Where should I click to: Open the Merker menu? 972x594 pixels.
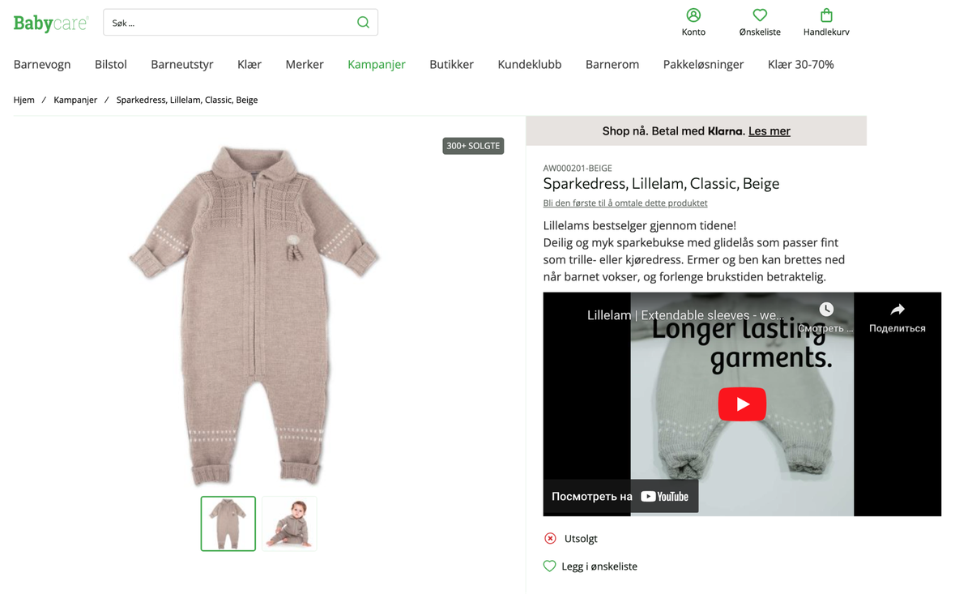coord(305,64)
